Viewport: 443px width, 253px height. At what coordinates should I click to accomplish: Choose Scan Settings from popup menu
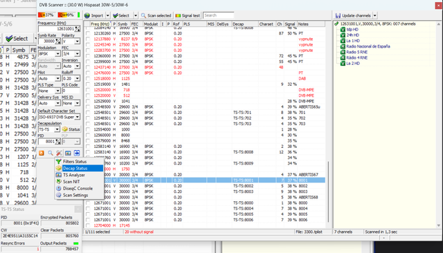coord(80,195)
